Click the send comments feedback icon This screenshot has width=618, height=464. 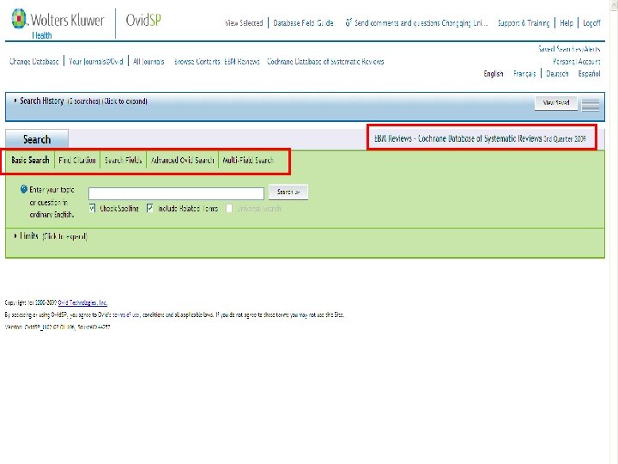348,22
